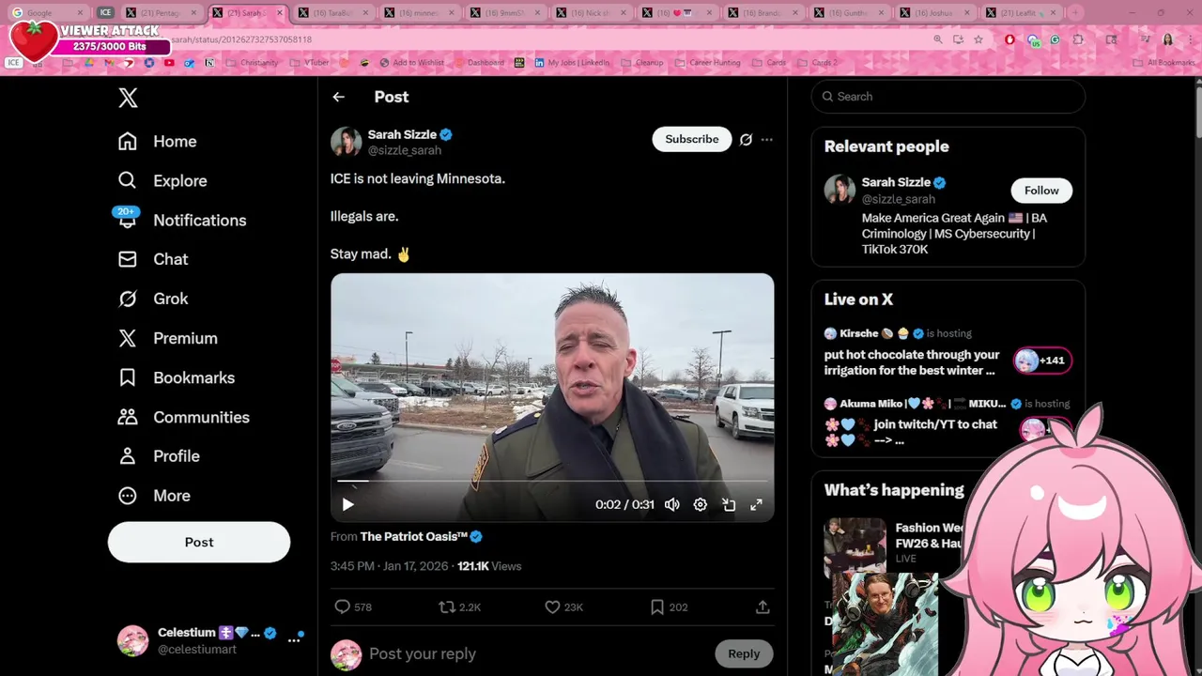Image resolution: width=1202 pixels, height=676 pixels.
Task: Open a new browser tab
Action: click(x=1076, y=13)
